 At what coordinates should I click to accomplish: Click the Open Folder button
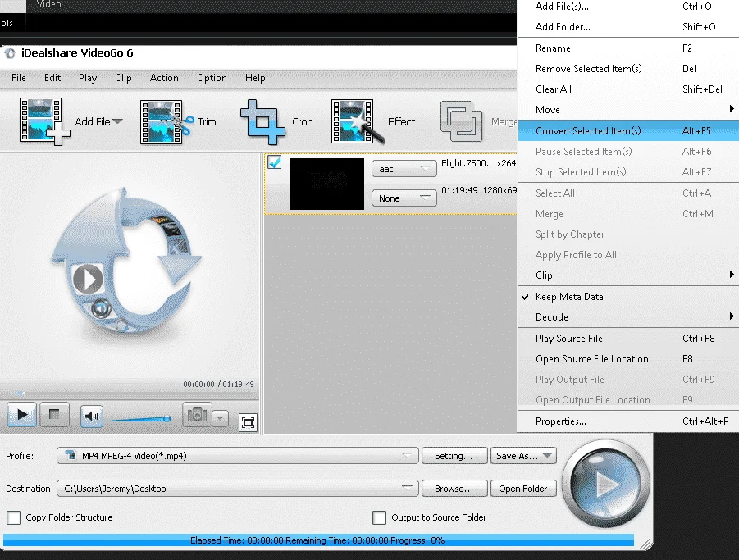[523, 489]
